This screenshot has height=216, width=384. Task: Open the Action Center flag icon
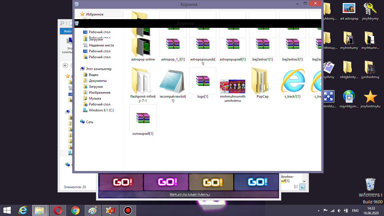325,210
